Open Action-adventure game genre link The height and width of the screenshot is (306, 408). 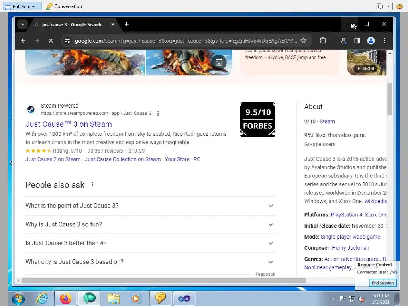tap(352, 259)
